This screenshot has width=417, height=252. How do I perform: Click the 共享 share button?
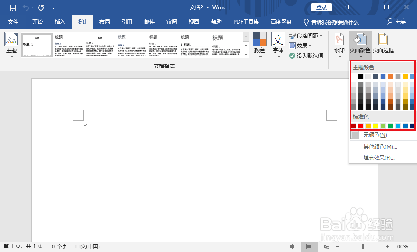pos(396,21)
